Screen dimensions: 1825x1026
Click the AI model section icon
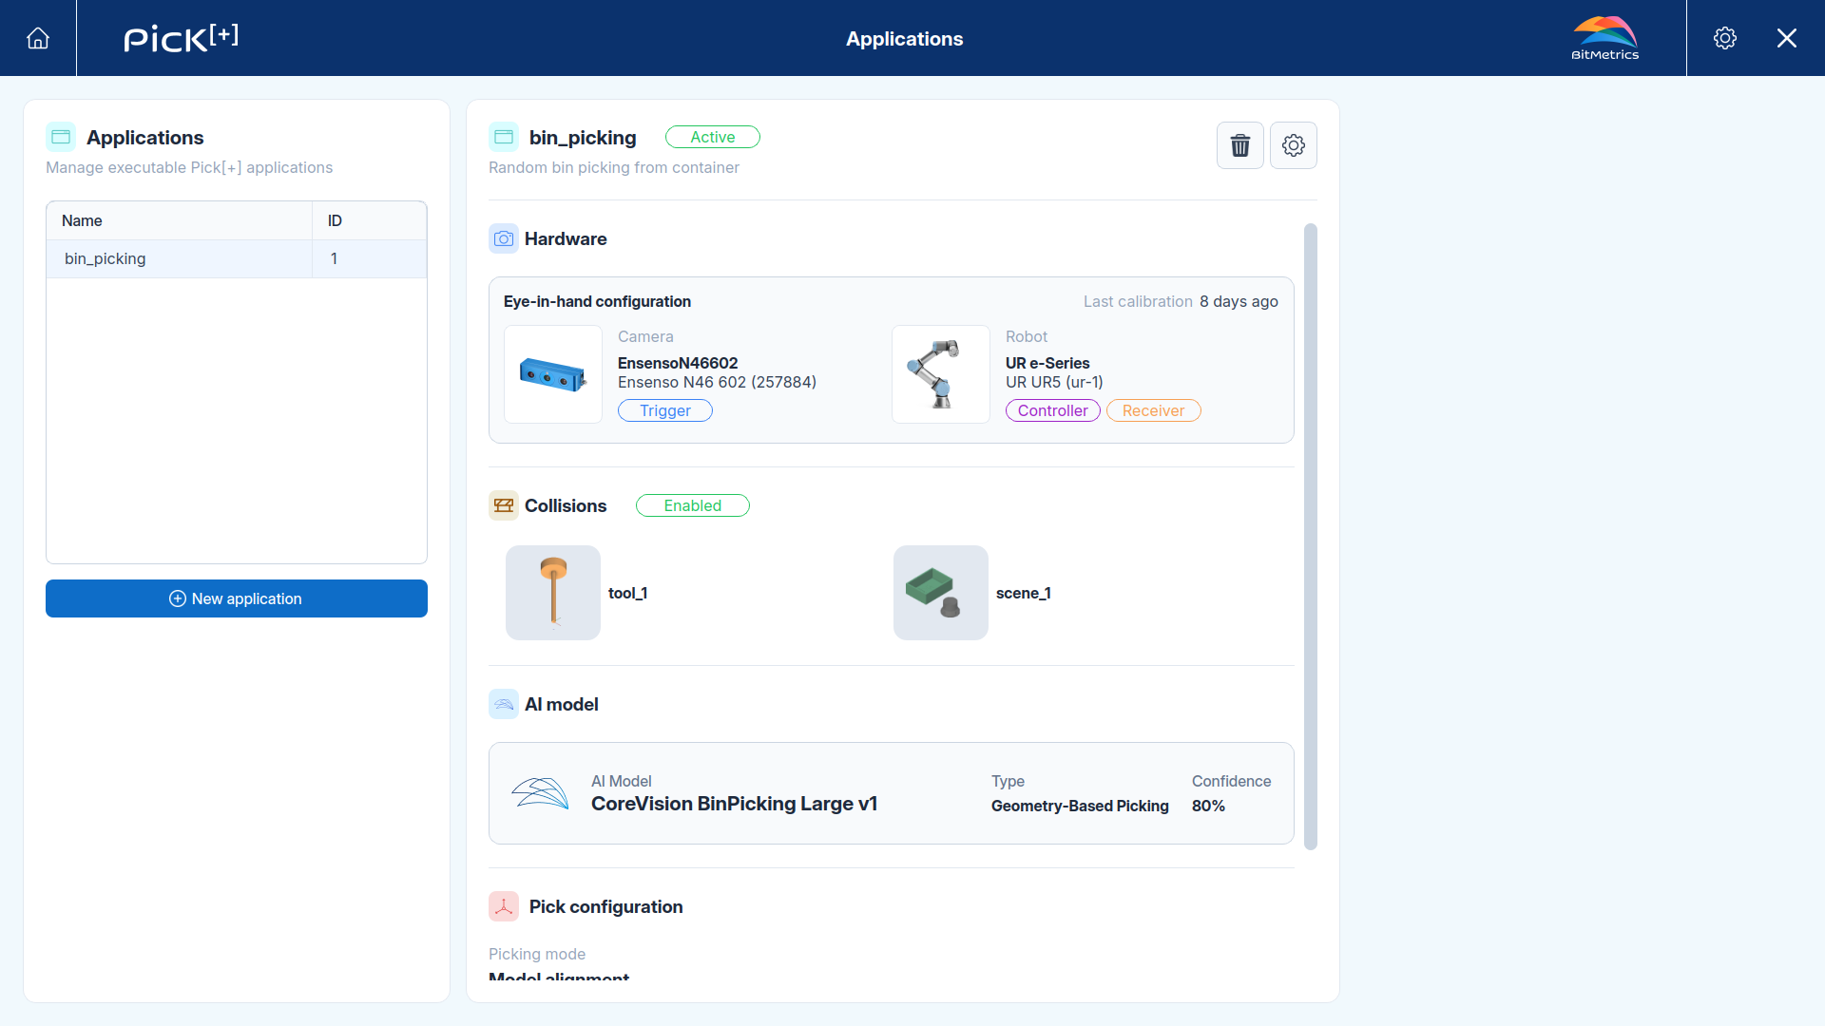(x=504, y=704)
